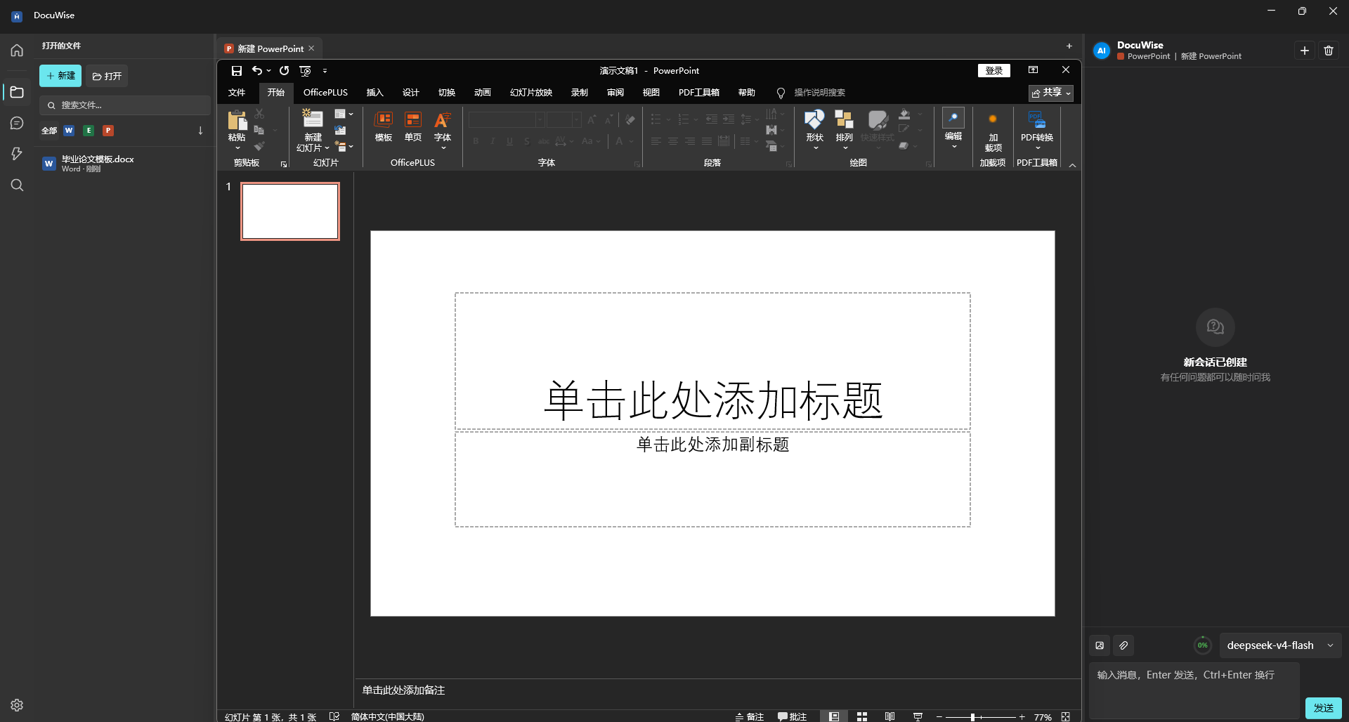Switch to Reading view
This screenshot has height=722, width=1349.
click(890, 716)
